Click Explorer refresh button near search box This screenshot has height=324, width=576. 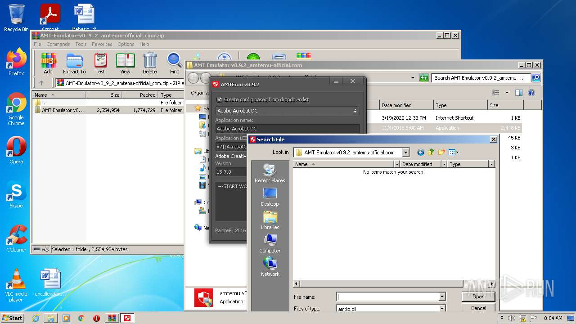click(x=424, y=78)
